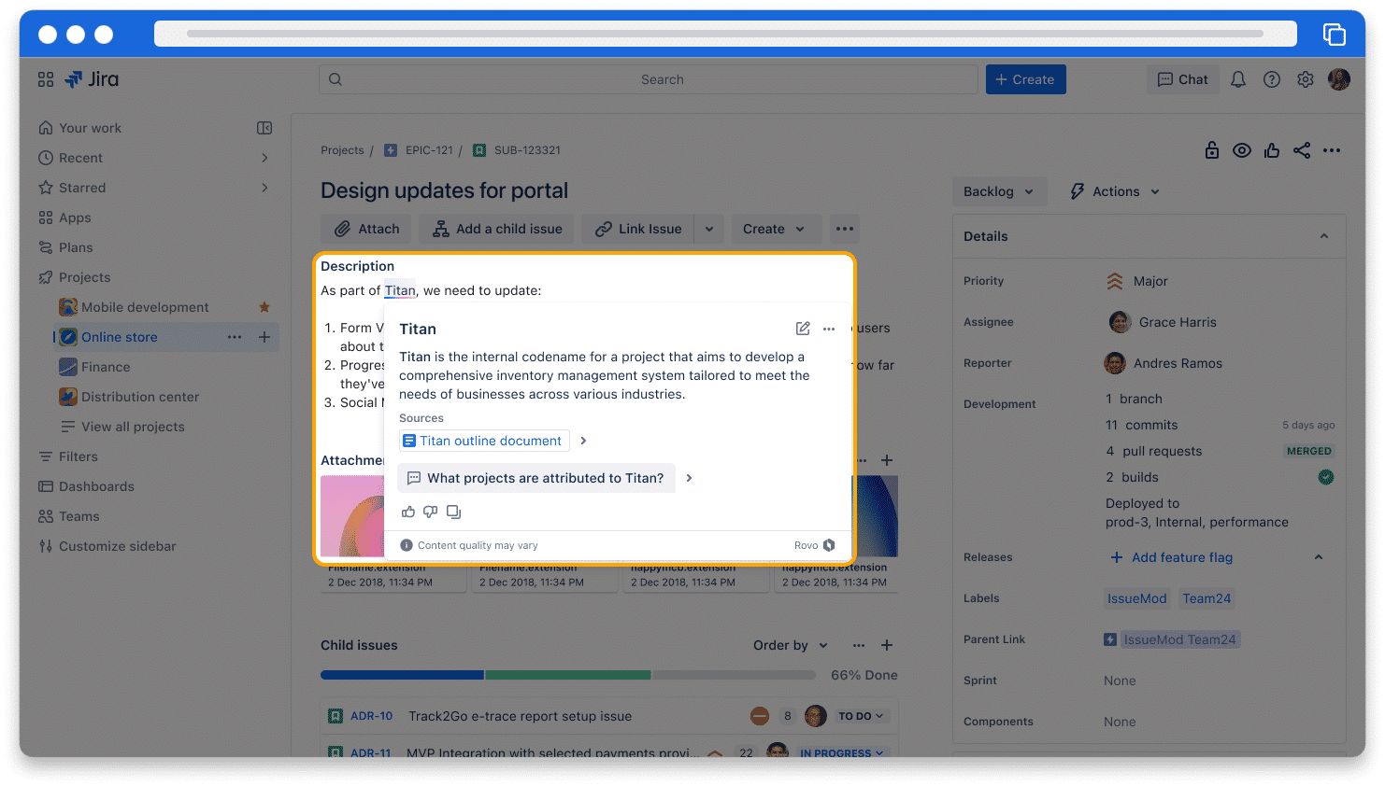
Task: Click the highlighted Titan term in description
Action: point(400,290)
